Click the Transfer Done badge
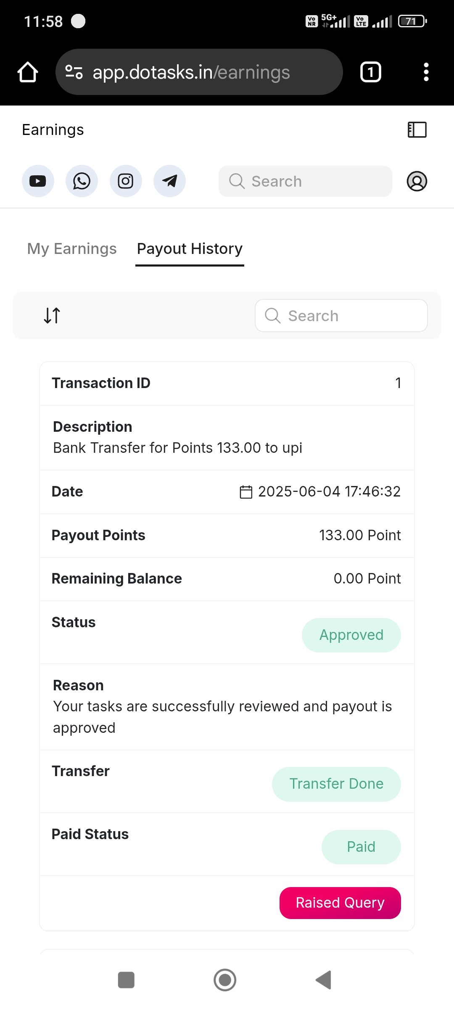 pos(336,784)
